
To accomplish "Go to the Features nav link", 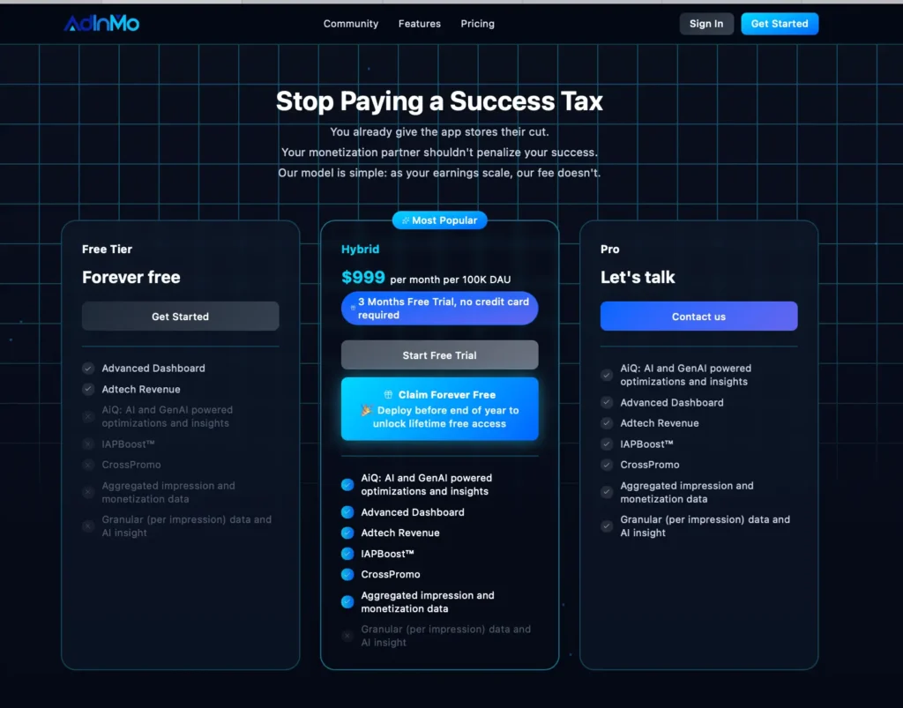I will [x=419, y=24].
